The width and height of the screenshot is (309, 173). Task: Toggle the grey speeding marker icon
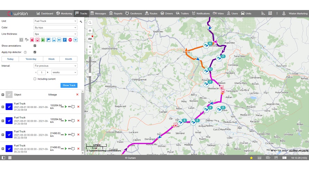click(21, 40)
